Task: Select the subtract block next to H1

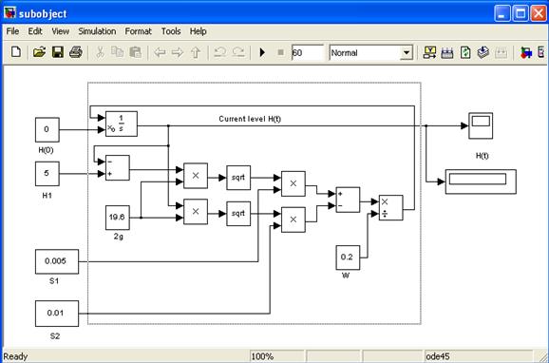Action: [x=118, y=168]
